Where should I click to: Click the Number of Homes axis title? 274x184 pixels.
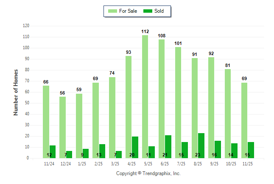coord(16,92)
